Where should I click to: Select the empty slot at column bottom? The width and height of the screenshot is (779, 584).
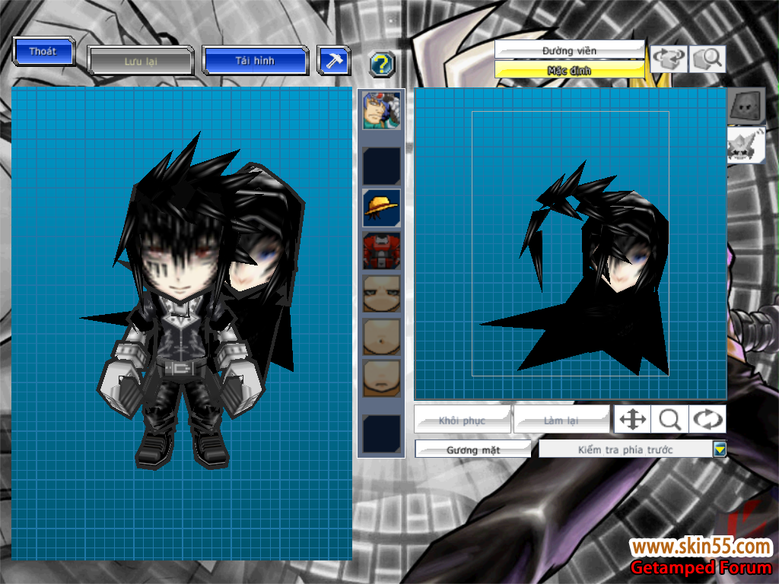point(382,434)
